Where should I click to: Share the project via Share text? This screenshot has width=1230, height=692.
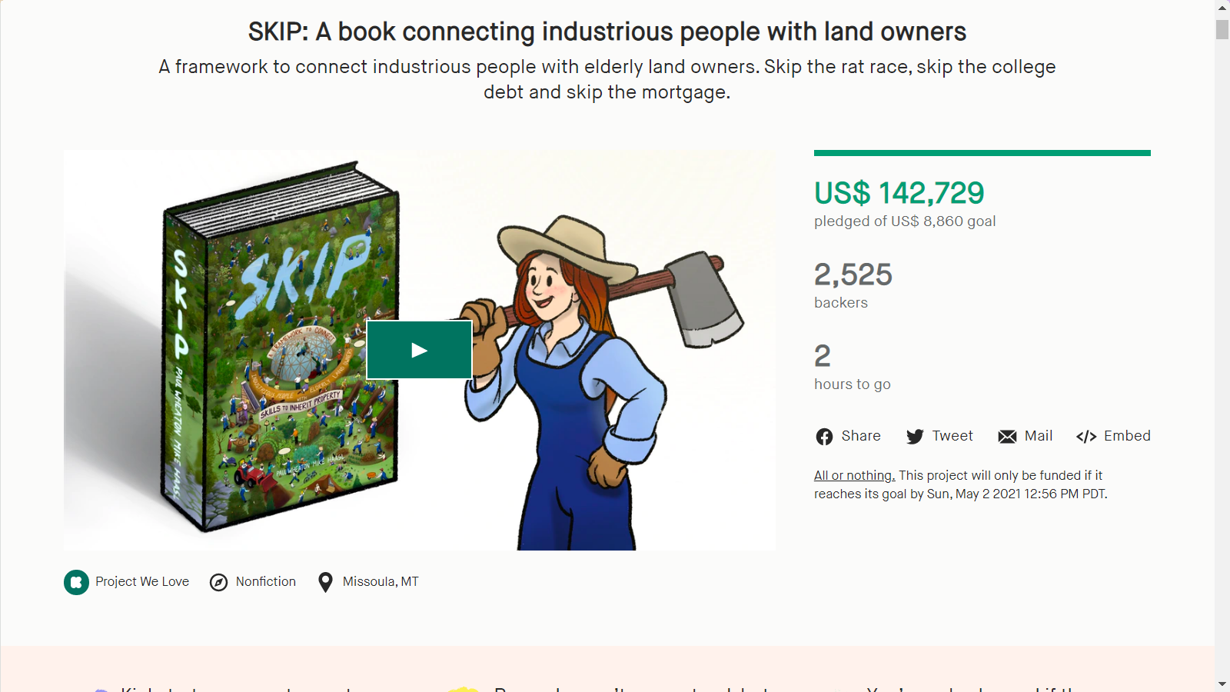coord(861,436)
